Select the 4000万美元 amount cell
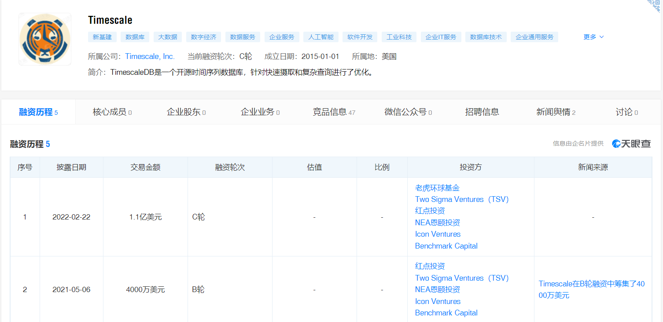 145,289
